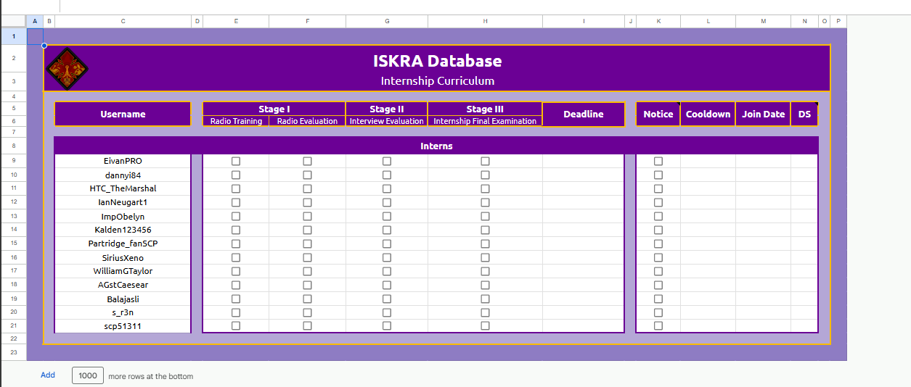
Task: Select the Stage II header cell
Action: coord(387,109)
